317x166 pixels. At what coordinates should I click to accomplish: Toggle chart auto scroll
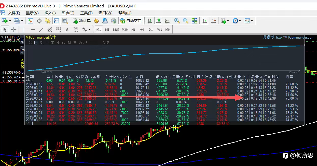[204, 21]
